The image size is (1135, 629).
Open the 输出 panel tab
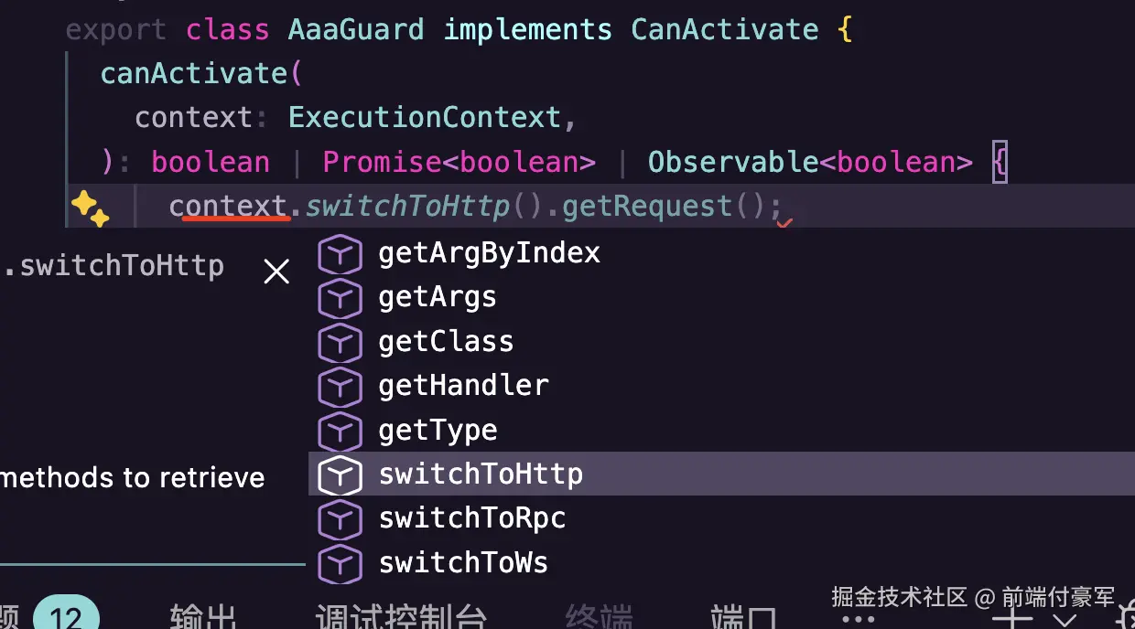(x=203, y=618)
